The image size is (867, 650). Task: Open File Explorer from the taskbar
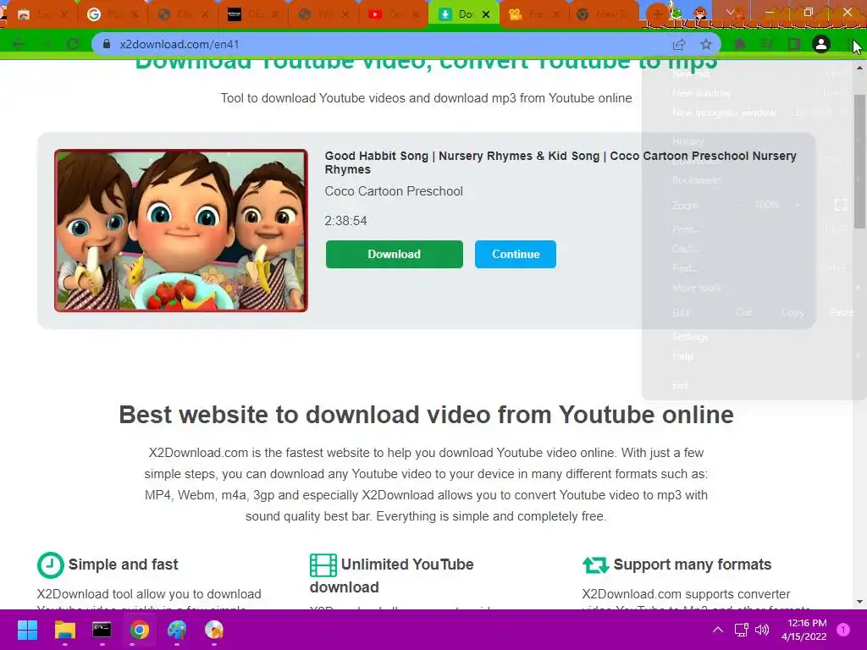(64, 630)
